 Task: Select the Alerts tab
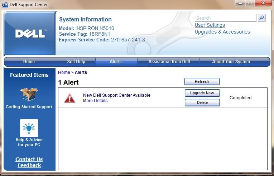click(116, 61)
